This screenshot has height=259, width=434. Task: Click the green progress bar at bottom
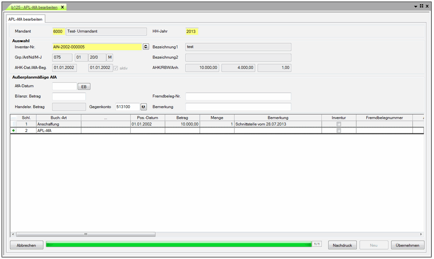pos(179,245)
